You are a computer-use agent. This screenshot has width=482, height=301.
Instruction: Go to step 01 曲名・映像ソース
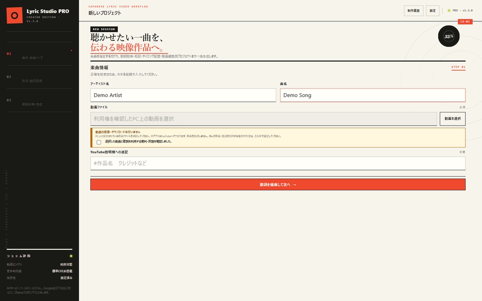click(40, 54)
